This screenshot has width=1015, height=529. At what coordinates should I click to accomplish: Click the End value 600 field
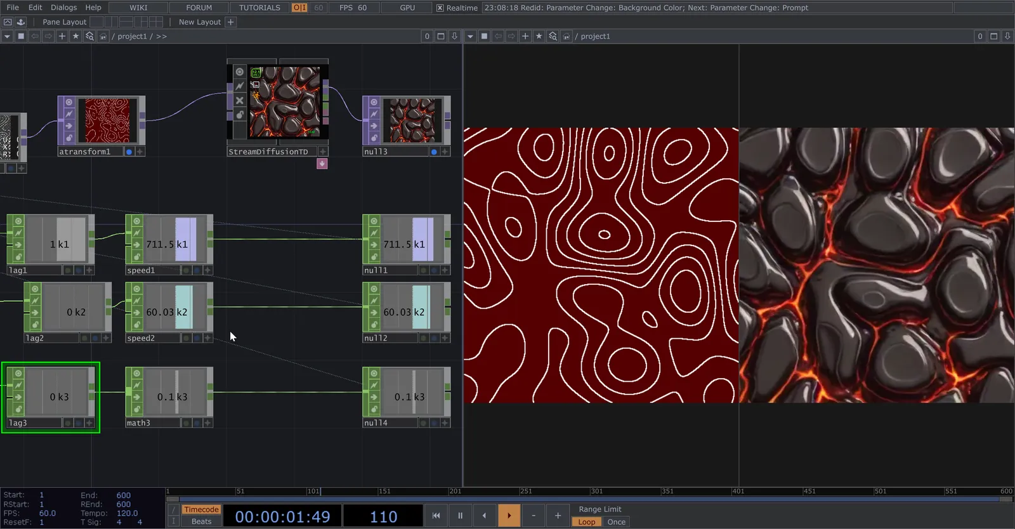[123, 495]
